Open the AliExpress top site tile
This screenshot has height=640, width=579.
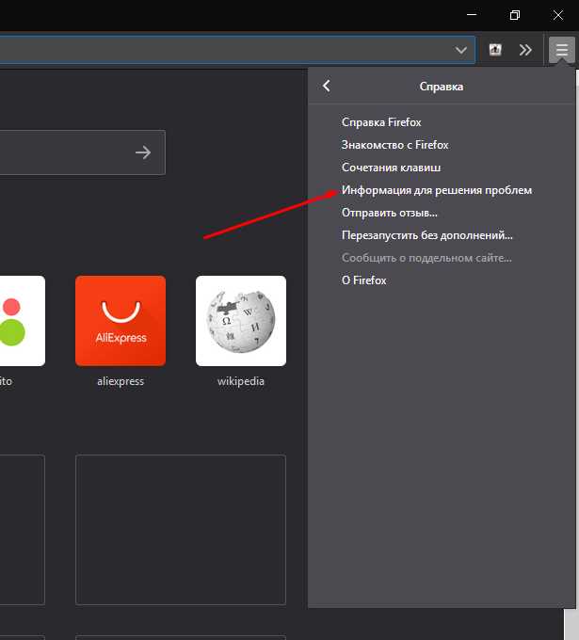[x=121, y=321]
